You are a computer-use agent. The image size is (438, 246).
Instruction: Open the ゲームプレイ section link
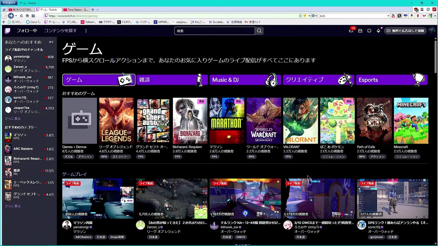74,174
